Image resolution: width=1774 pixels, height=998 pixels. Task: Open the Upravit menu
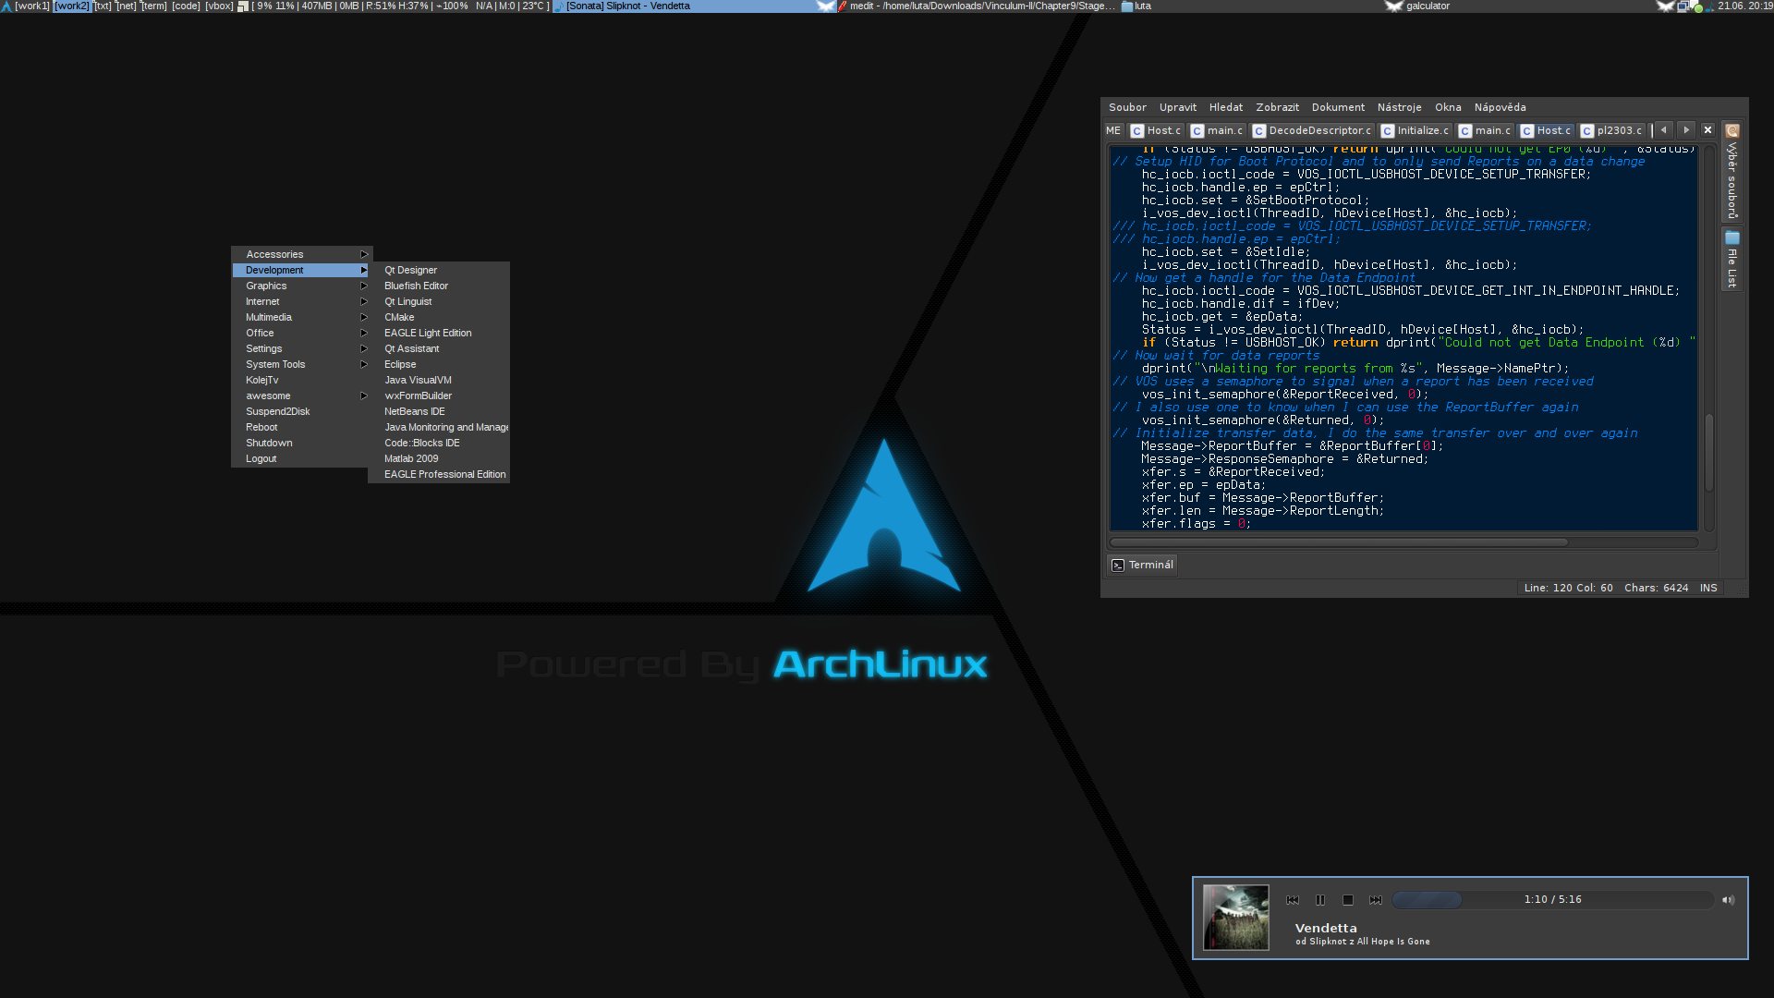click(x=1178, y=107)
